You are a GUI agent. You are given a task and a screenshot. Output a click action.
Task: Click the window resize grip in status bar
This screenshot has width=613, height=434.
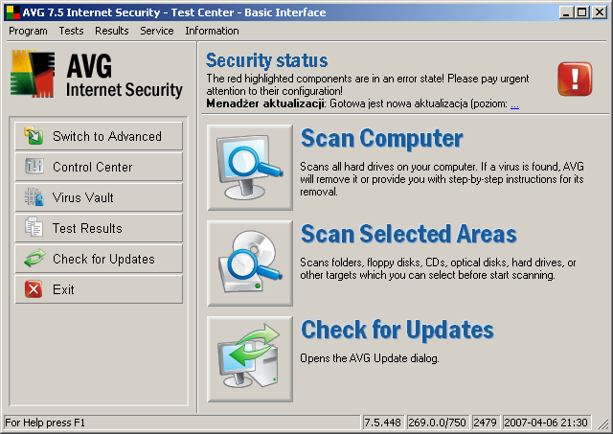tap(603, 423)
